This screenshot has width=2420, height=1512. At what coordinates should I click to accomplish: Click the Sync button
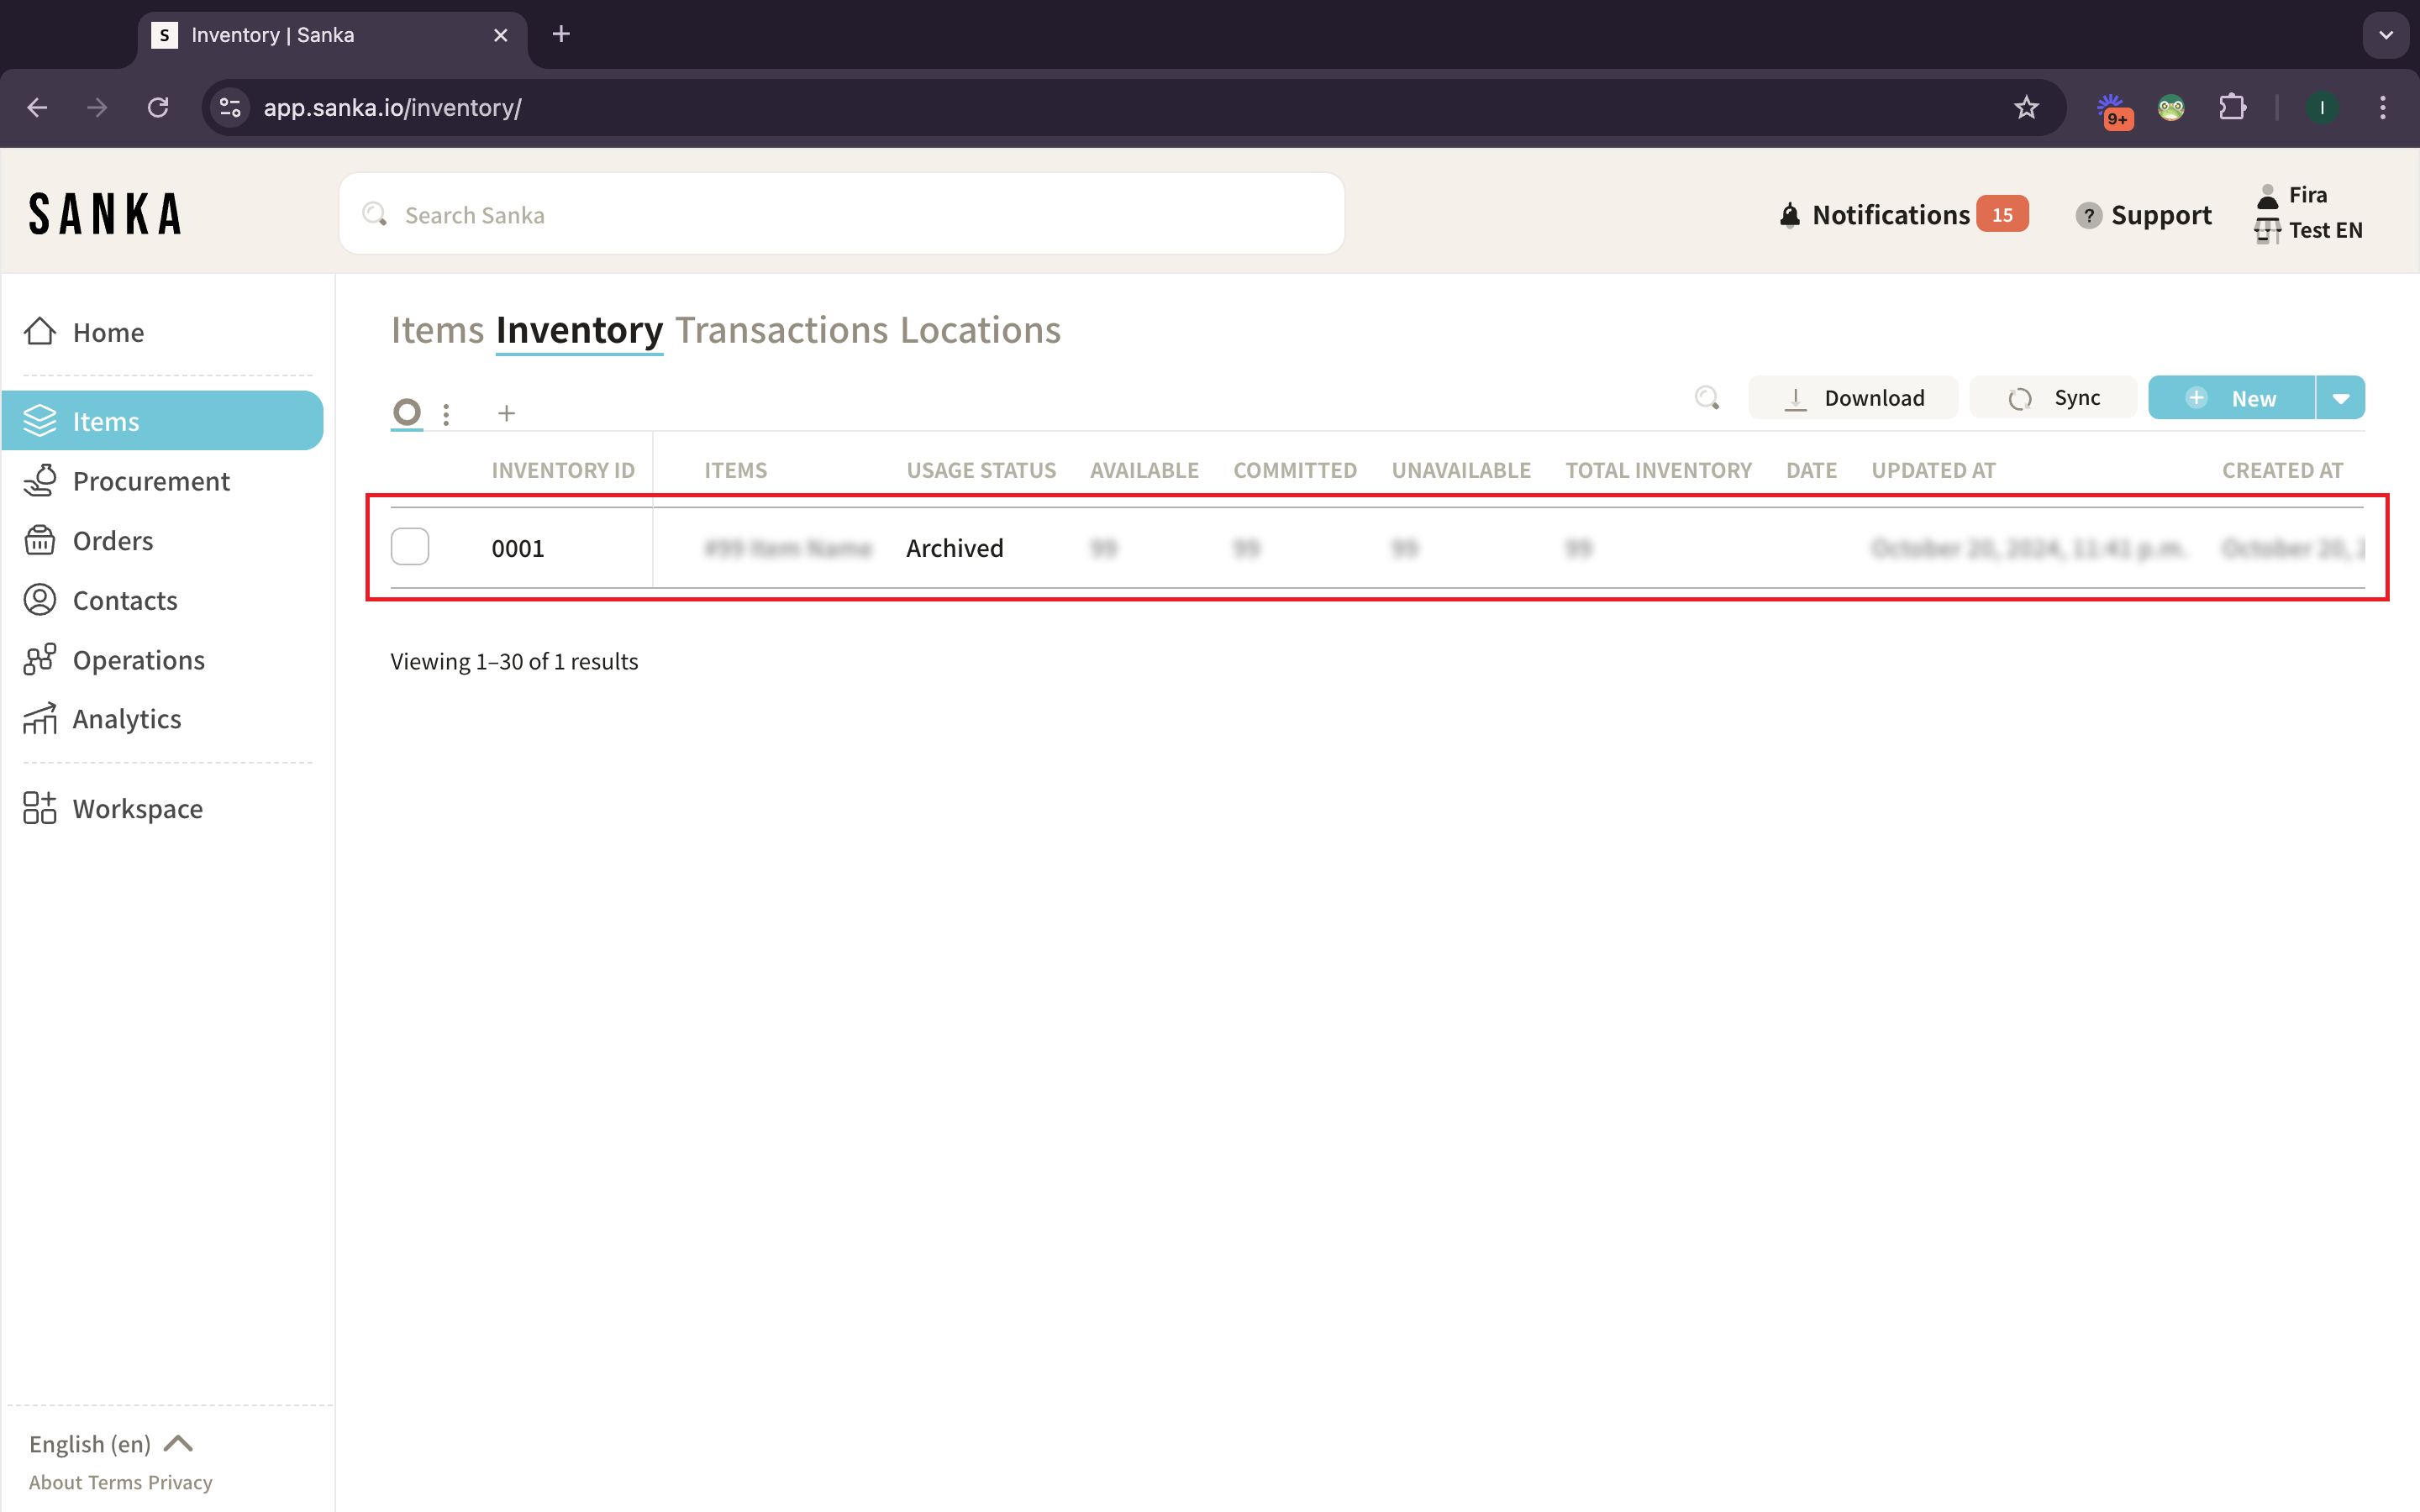click(2053, 398)
